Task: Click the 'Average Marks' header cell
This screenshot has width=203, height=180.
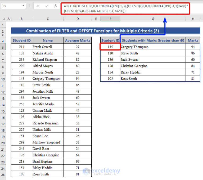Action: click(x=78, y=40)
